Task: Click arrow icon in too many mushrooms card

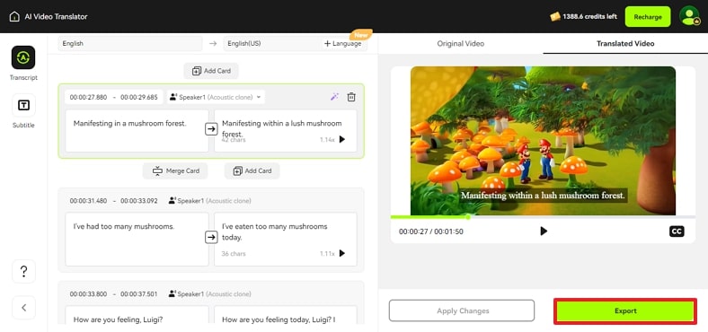Action: coord(211,237)
